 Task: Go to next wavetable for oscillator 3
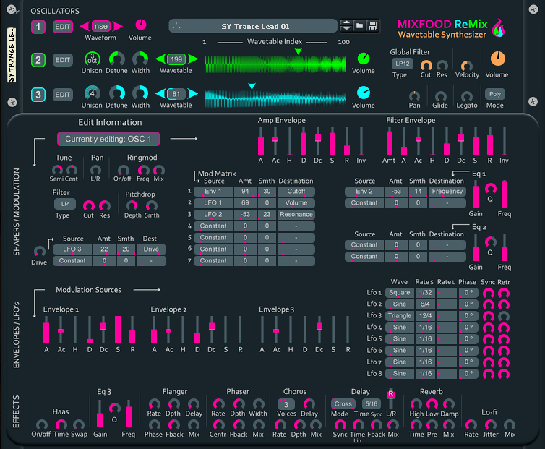coord(193,93)
